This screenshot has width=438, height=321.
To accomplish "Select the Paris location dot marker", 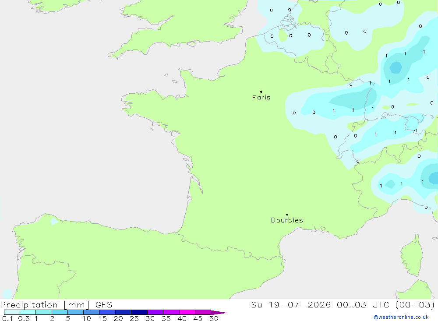I will tap(261, 92).
